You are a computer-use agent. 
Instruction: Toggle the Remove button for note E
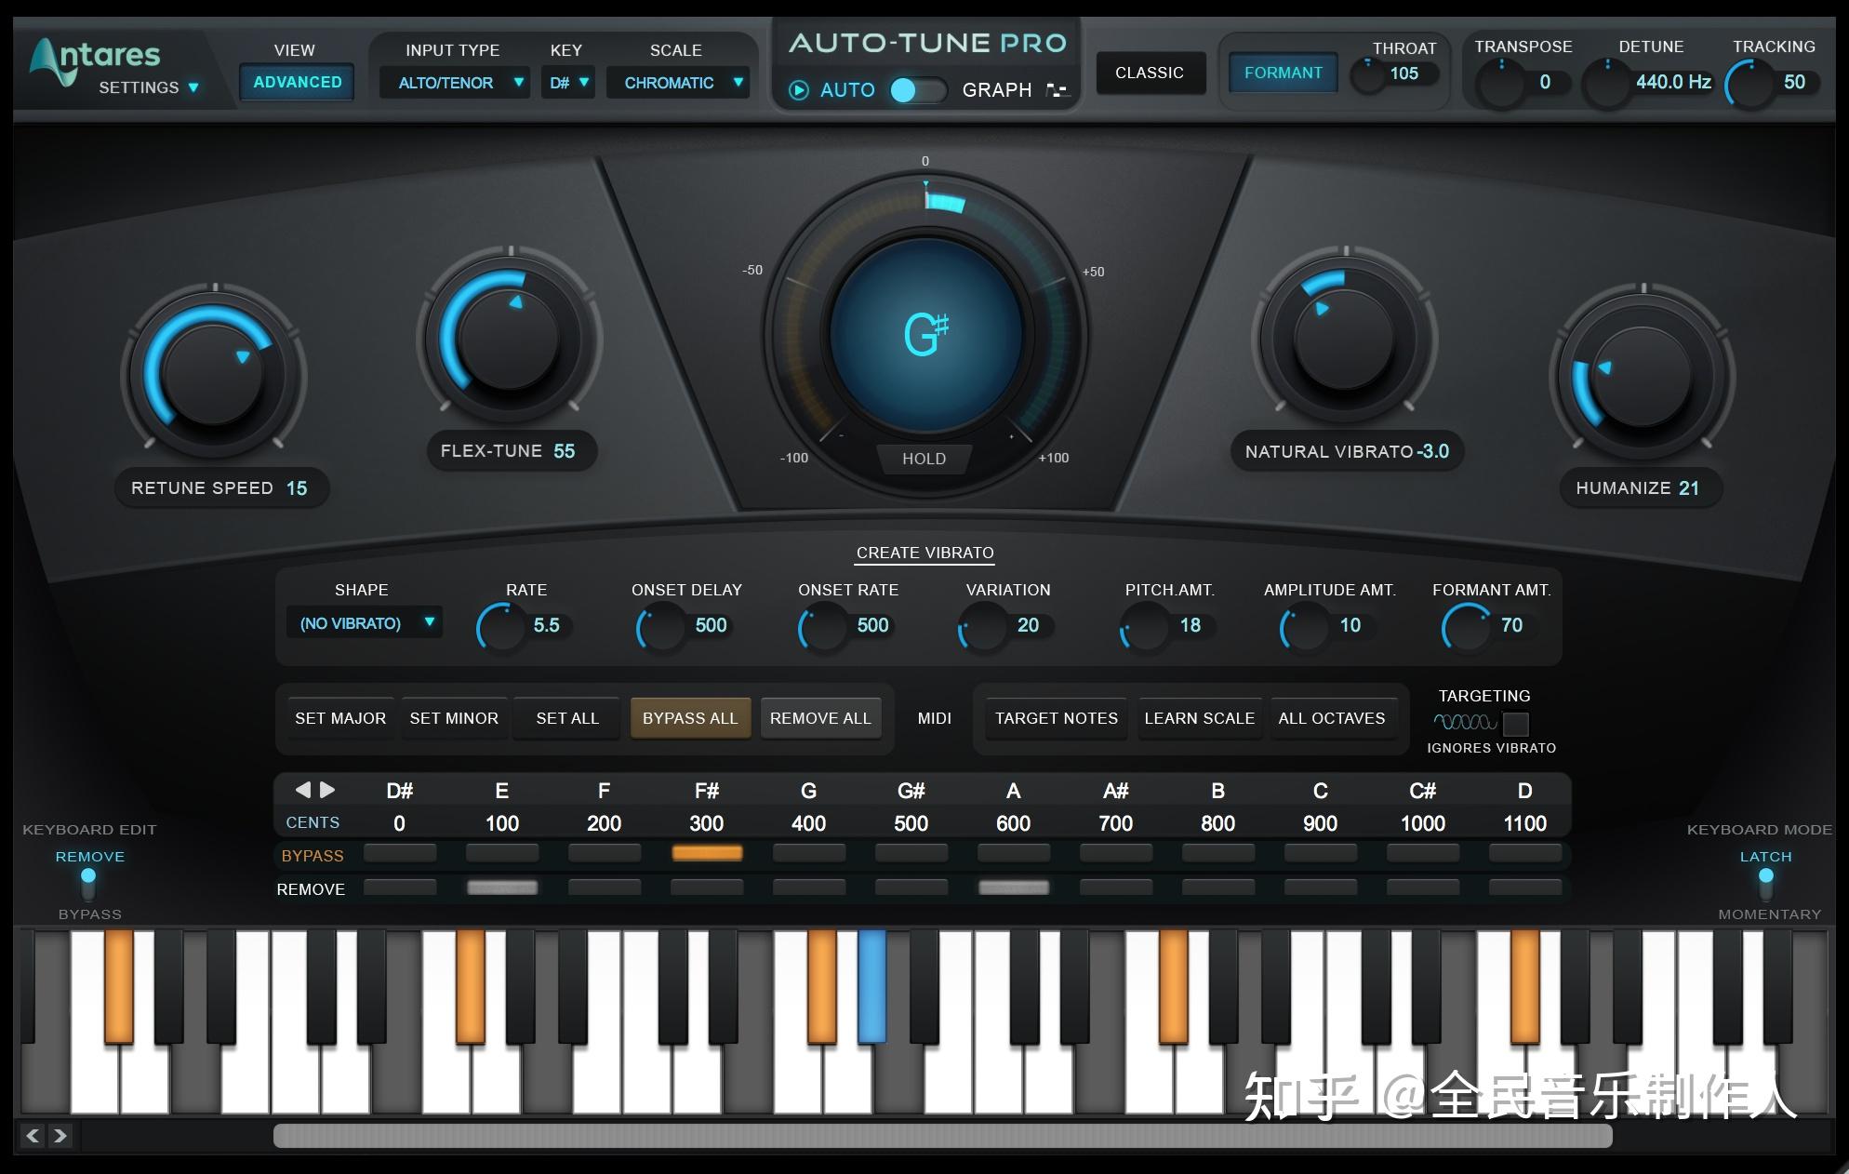502,887
